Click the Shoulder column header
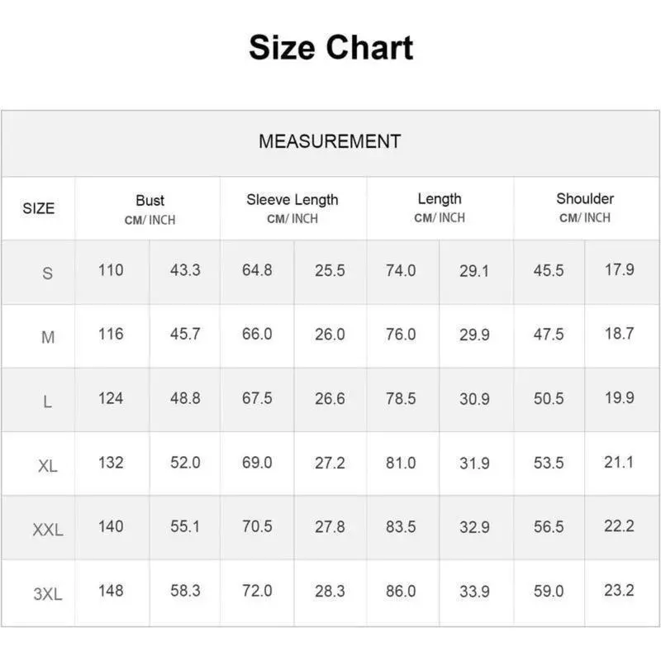Image resolution: width=661 pixels, height=661 pixels. tap(585, 207)
